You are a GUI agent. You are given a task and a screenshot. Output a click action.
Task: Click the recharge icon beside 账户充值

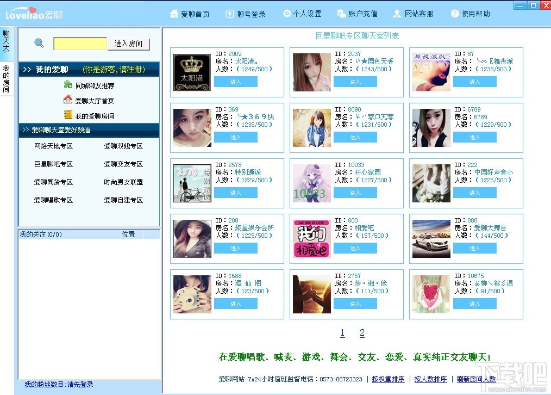(341, 14)
